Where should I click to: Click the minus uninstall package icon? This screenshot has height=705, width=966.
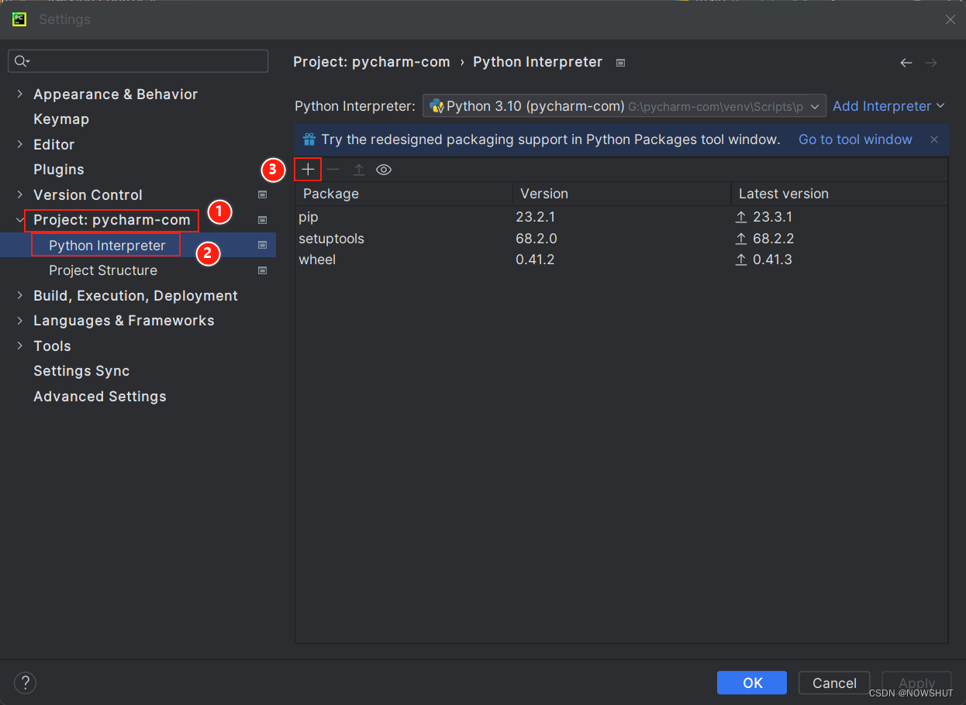pos(333,169)
